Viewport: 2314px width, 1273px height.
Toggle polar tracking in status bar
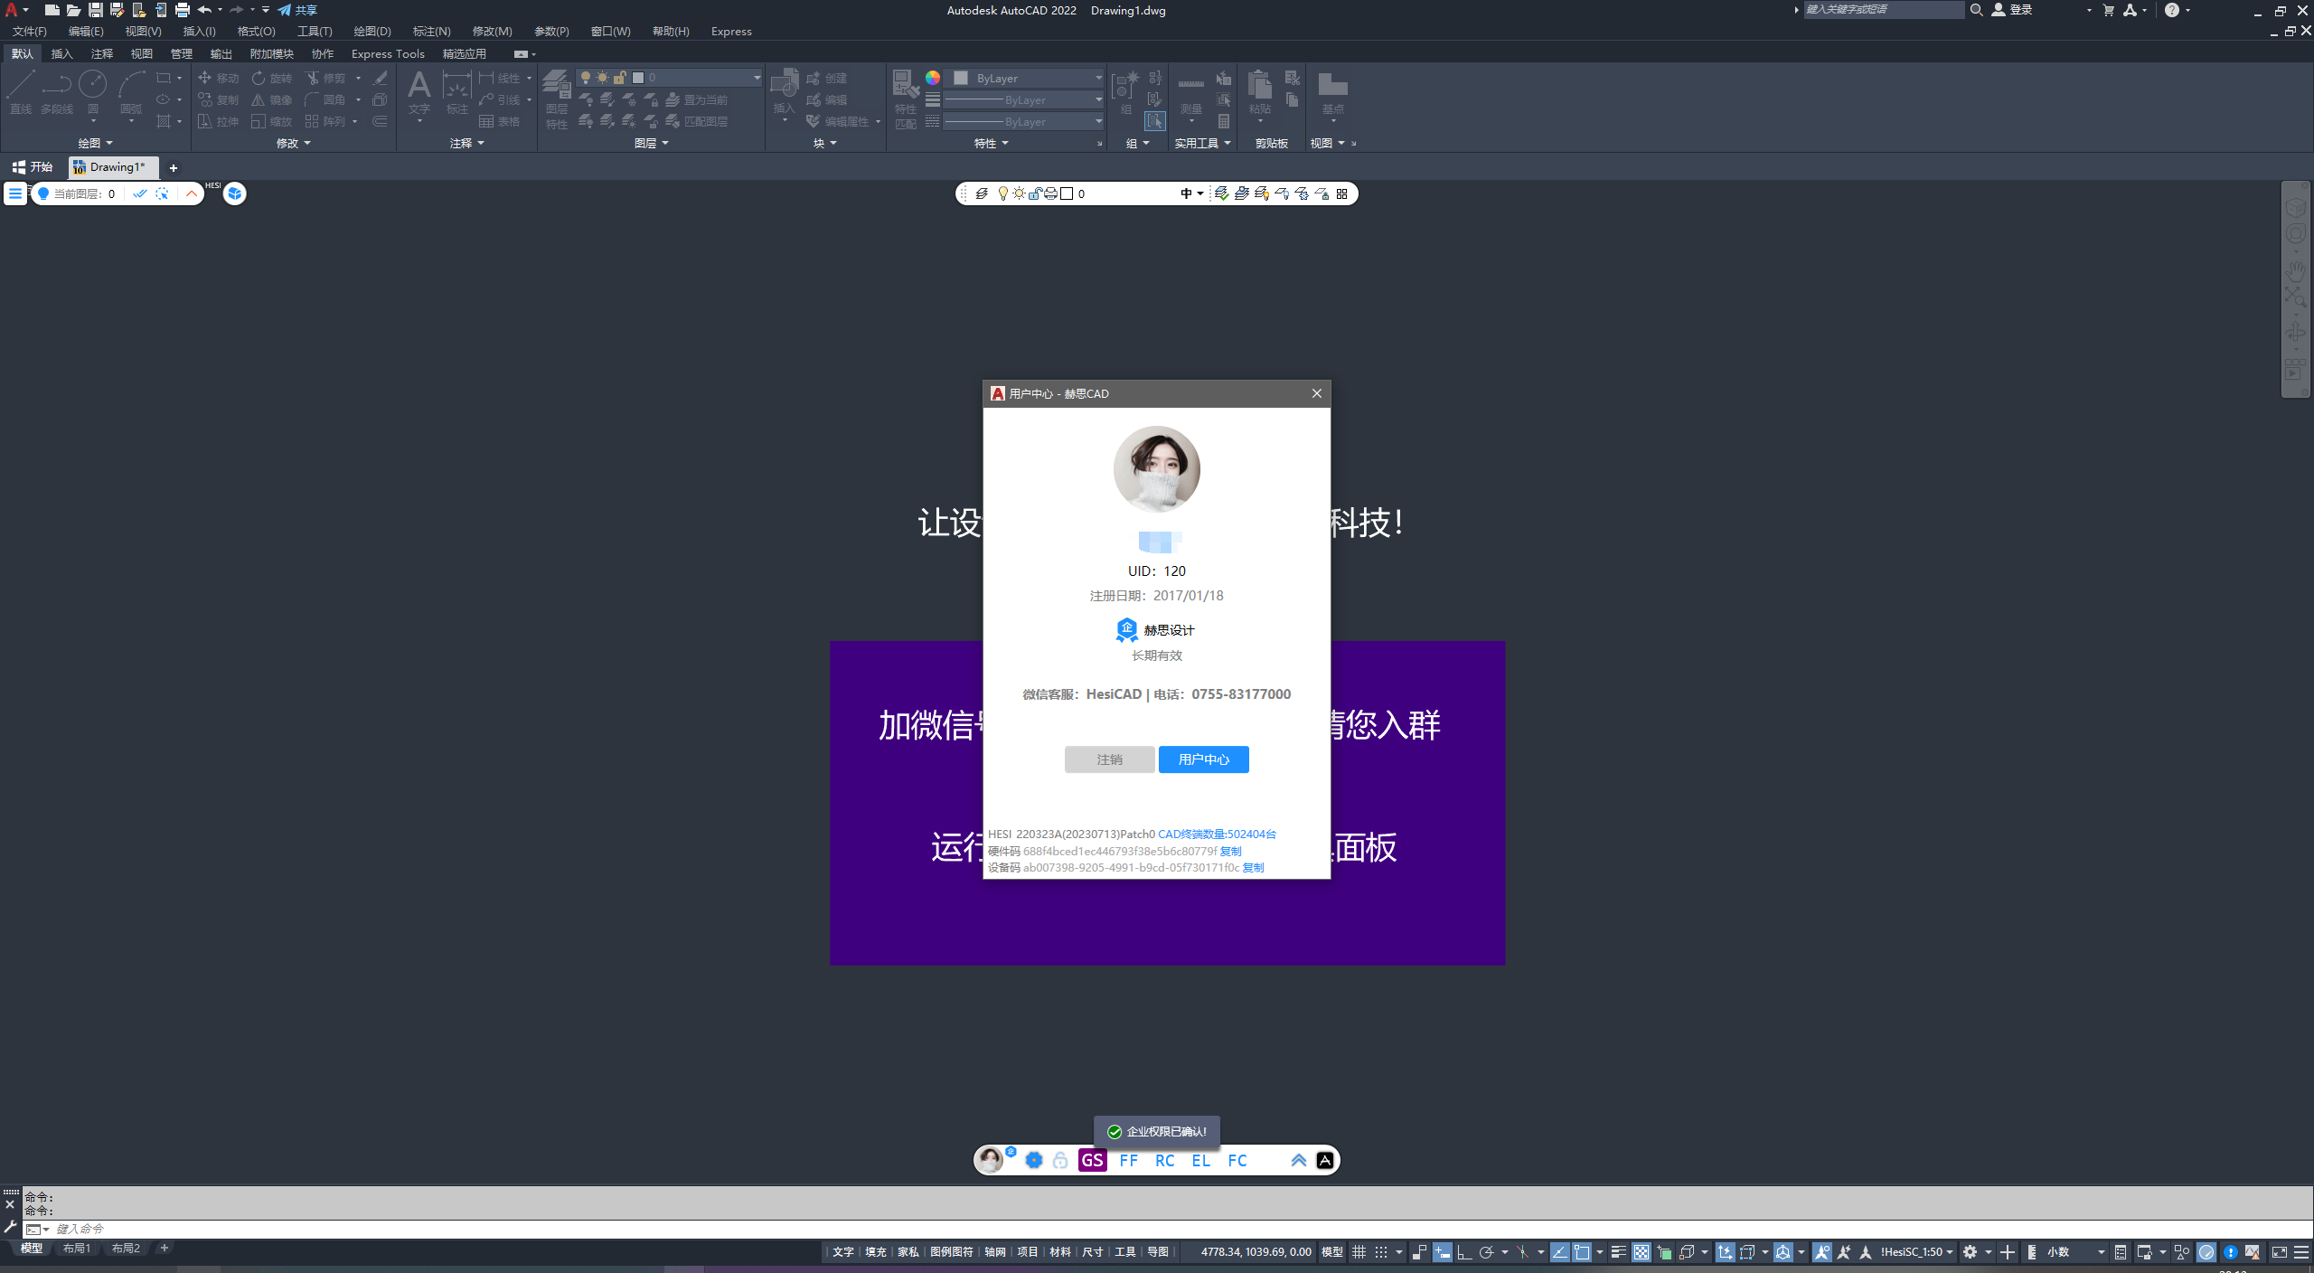[x=1486, y=1252]
